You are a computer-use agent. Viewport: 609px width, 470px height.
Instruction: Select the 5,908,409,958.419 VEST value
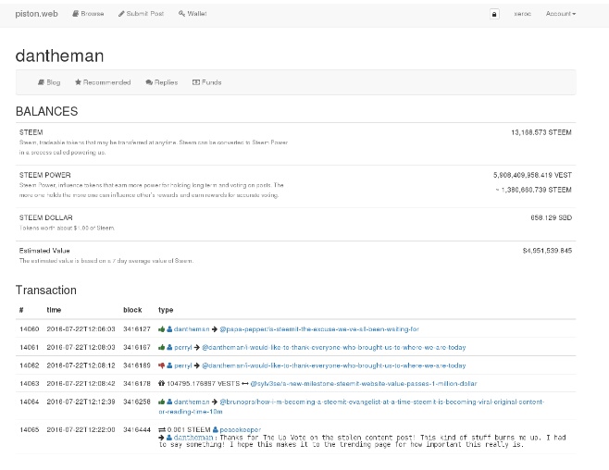point(532,175)
